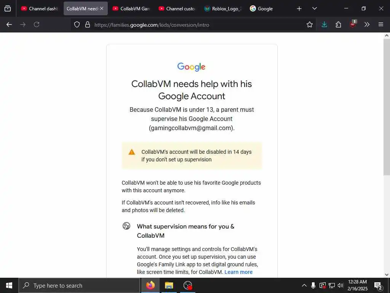Viewport: 390px width, 293px height.
Task: Click the forward navigation arrow
Action: [23, 24]
